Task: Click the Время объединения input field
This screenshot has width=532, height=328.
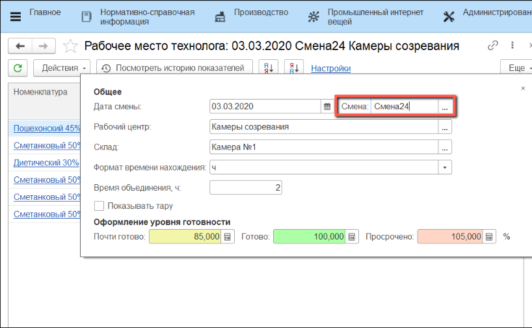Action: (x=246, y=188)
